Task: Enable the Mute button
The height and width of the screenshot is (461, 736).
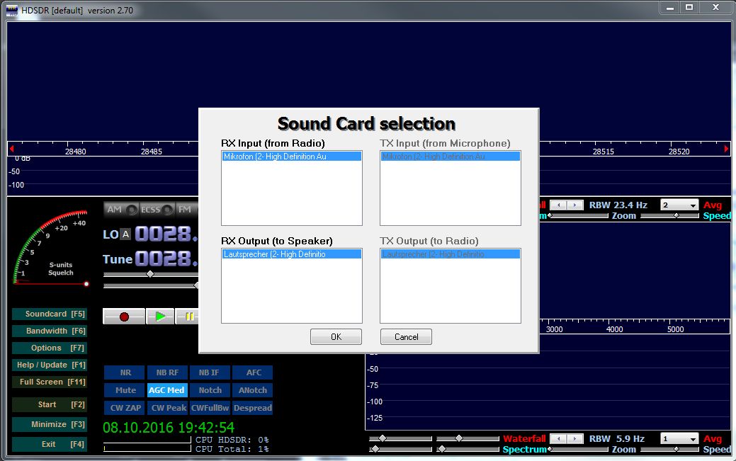Action: click(x=125, y=390)
